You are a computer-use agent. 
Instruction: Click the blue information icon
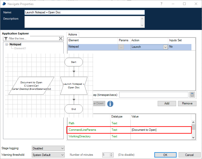[110, 104]
